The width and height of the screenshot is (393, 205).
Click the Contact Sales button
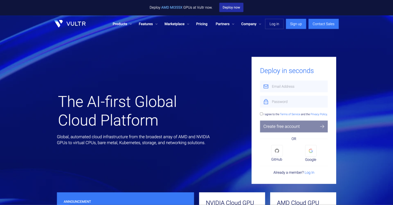[x=323, y=24]
